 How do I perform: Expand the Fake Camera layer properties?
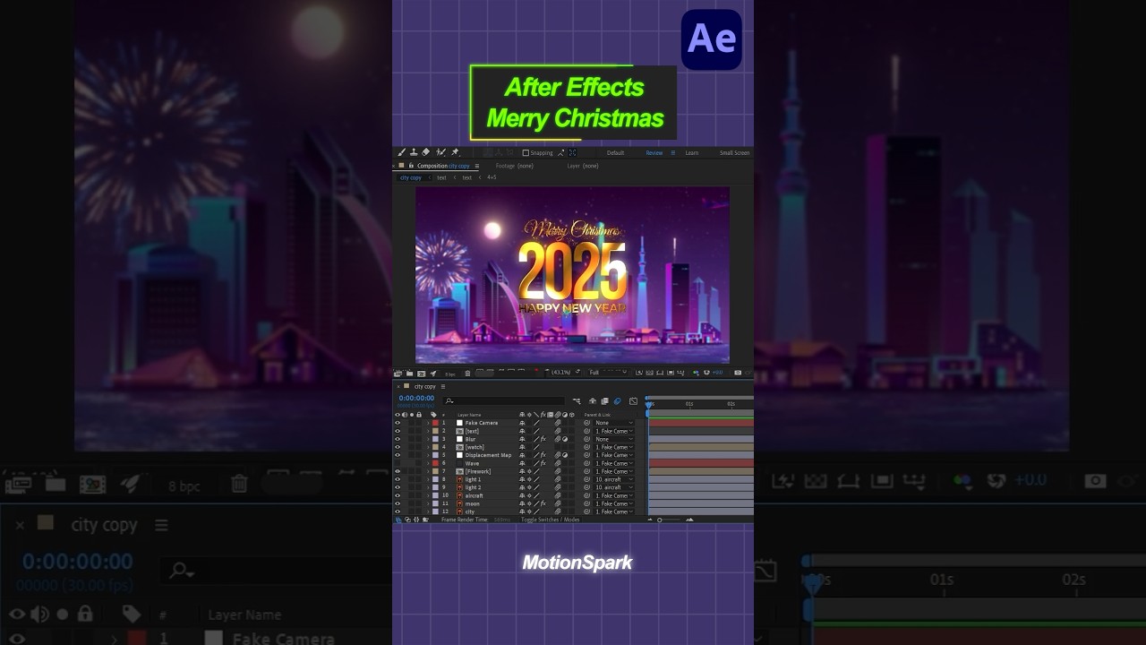coord(428,423)
